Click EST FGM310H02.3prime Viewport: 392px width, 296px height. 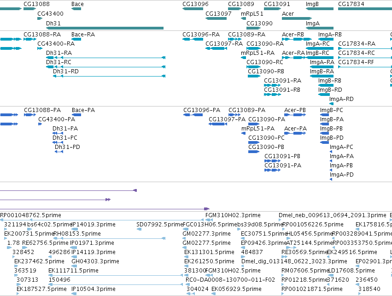pos(233,215)
